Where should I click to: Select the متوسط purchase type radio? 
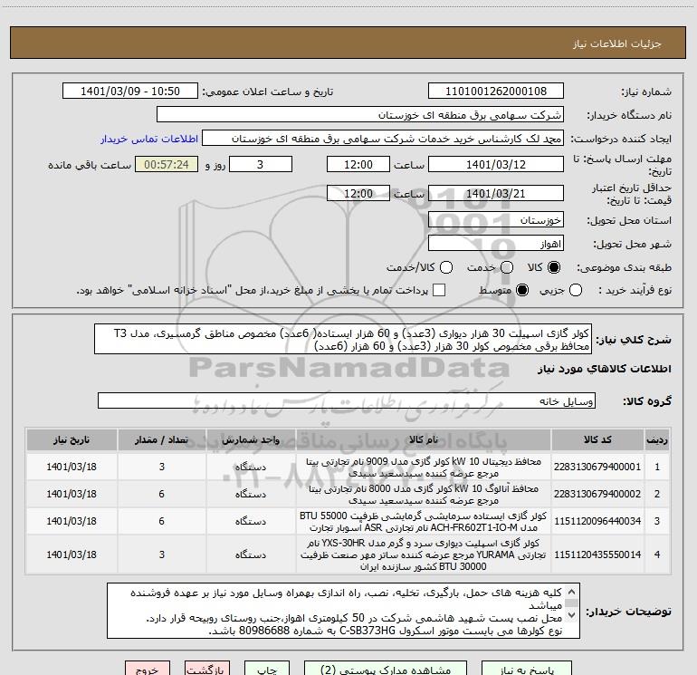click(520, 290)
